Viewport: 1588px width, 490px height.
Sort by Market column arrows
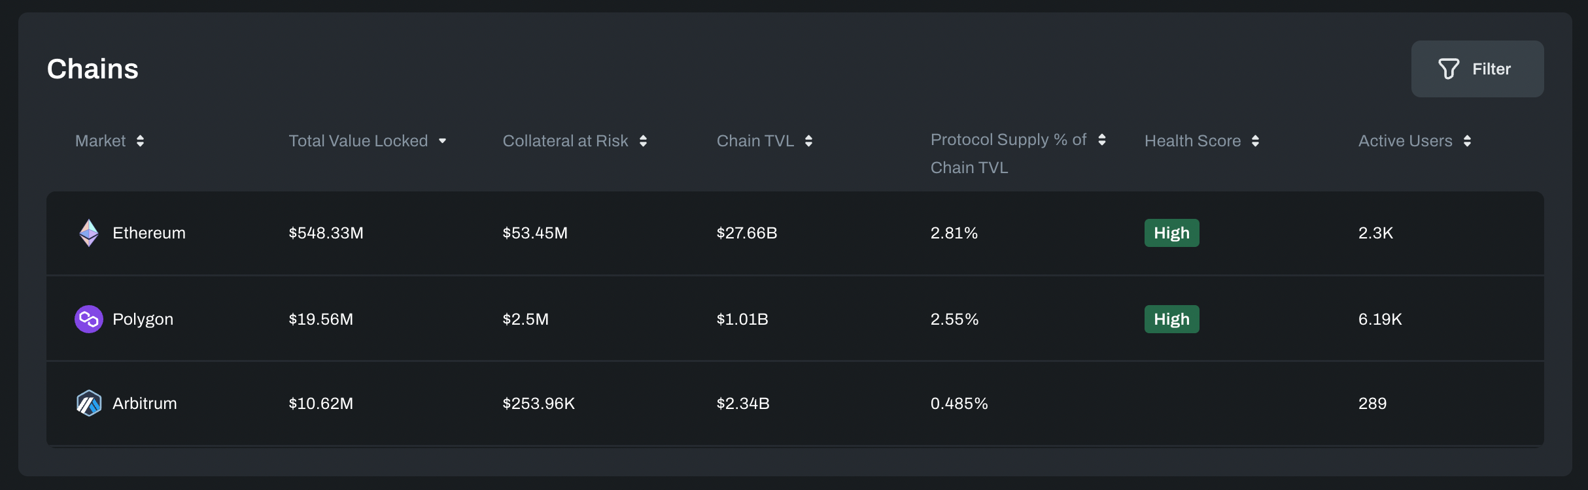(140, 141)
